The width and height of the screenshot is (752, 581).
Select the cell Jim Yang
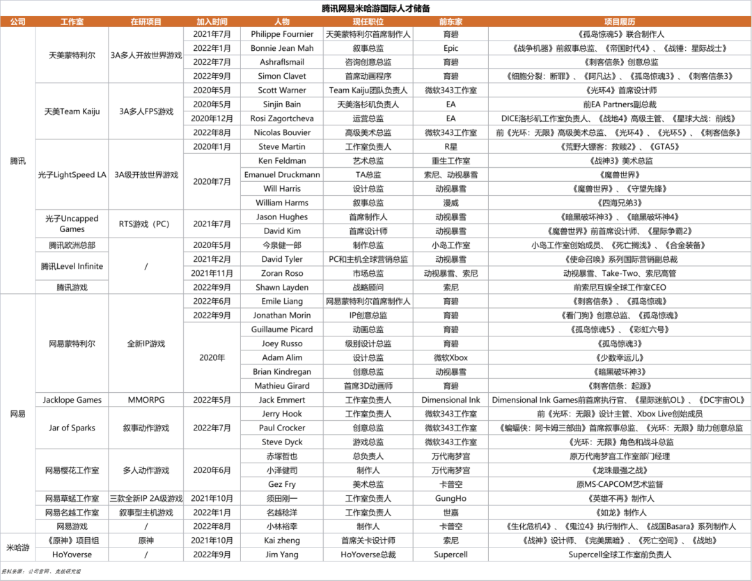click(282, 555)
